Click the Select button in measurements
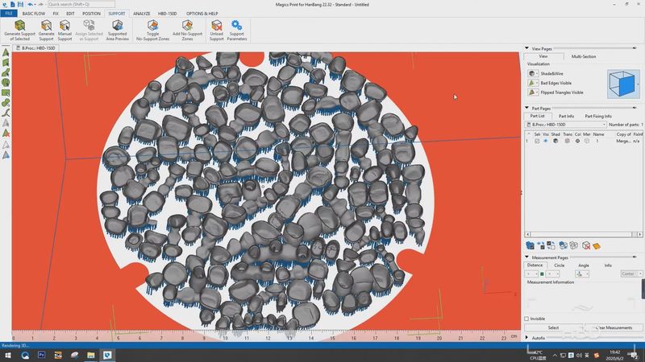The image size is (645, 362). pos(553,327)
